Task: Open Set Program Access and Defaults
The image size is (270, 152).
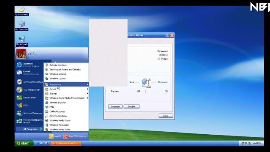Action: coord(66,70)
